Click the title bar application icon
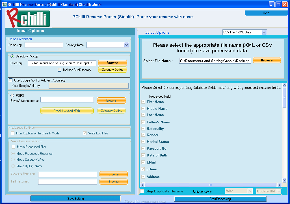This screenshot has height=204, width=290. point(5,4)
